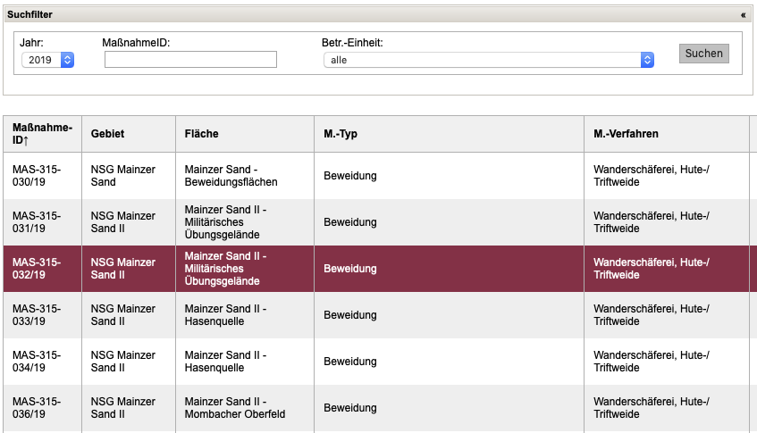Image resolution: width=757 pixels, height=433 pixels.
Task: Select row MAS-315-031/19
Action: point(37,221)
